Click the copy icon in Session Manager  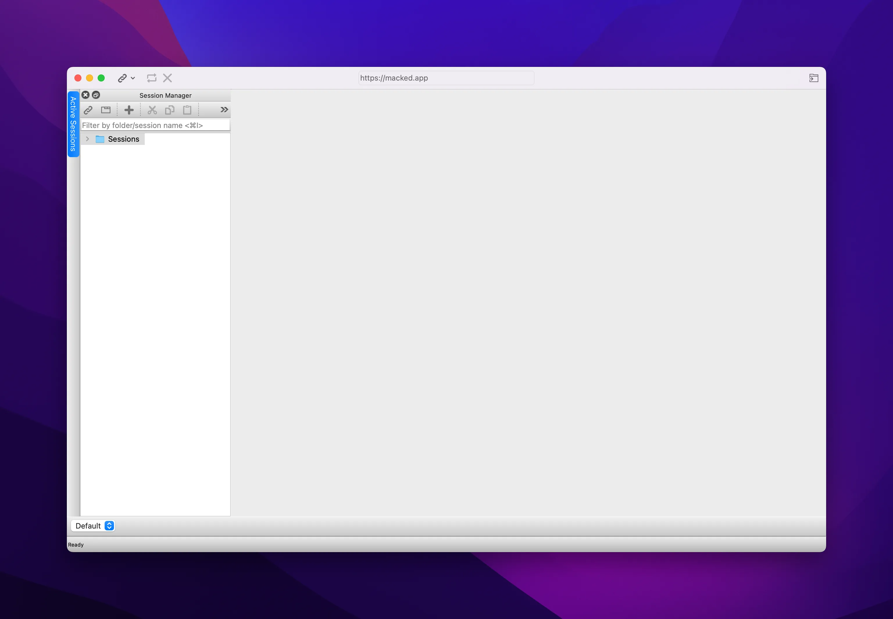coord(170,110)
